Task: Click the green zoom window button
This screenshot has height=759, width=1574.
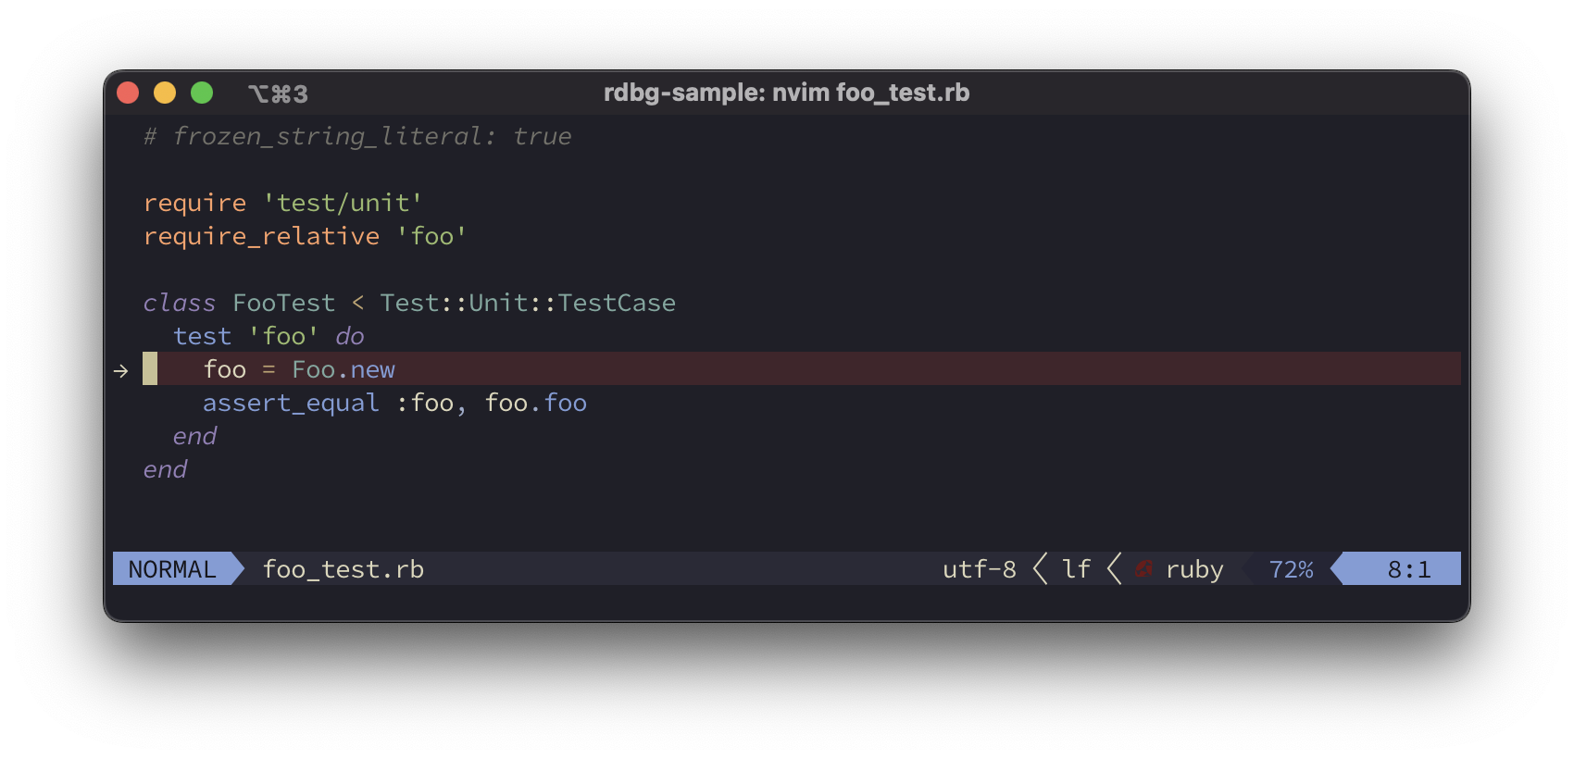Action: [x=202, y=93]
